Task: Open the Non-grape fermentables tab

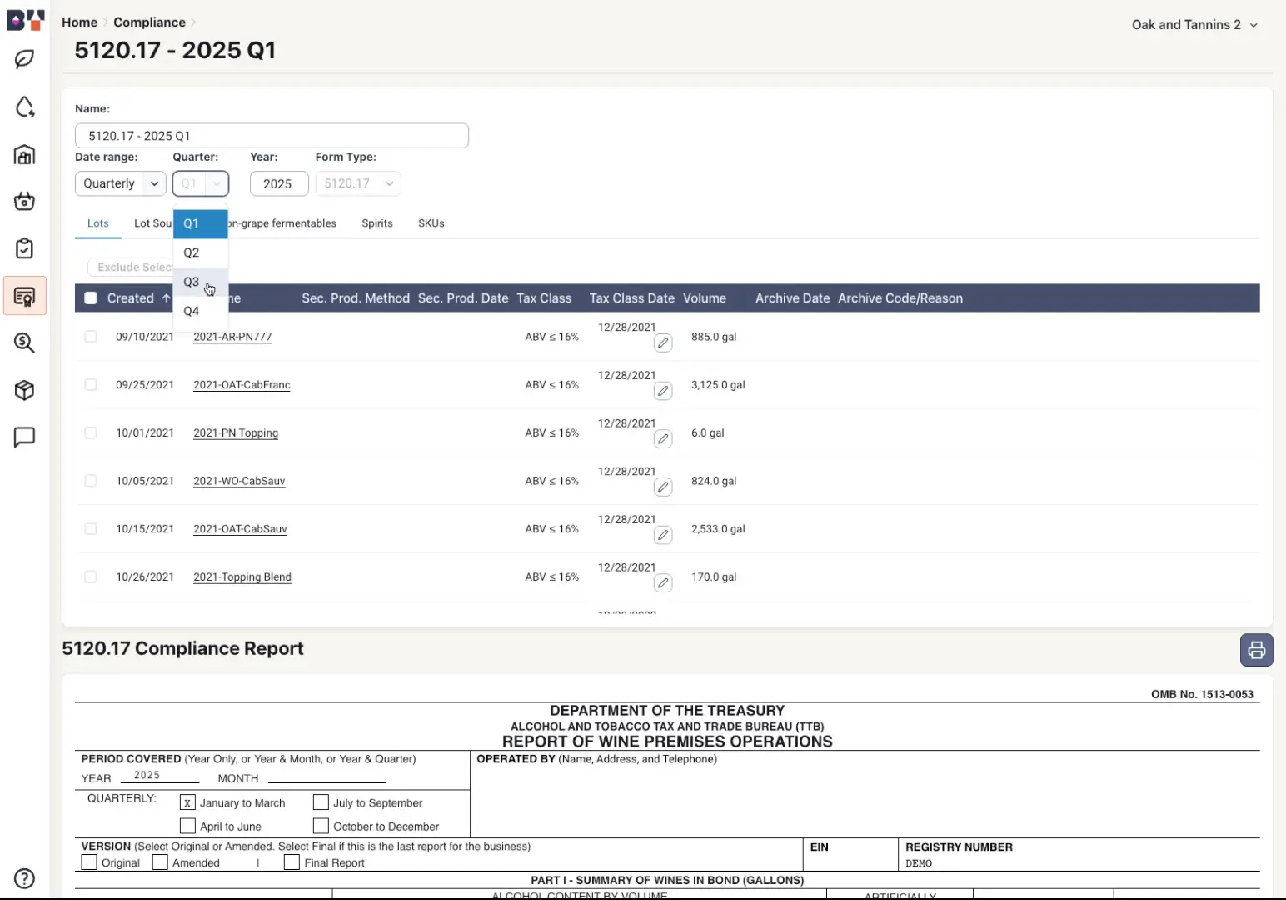Action: 282,223
